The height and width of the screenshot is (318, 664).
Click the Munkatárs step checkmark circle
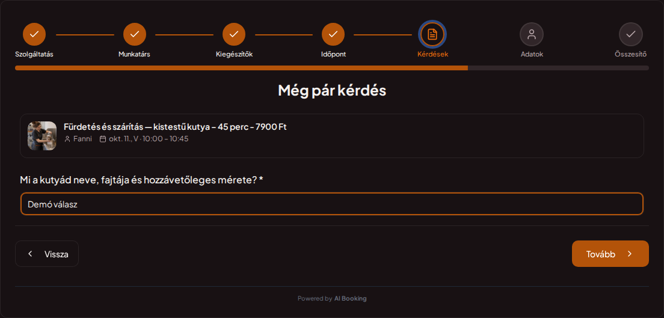pyautogui.click(x=135, y=34)
